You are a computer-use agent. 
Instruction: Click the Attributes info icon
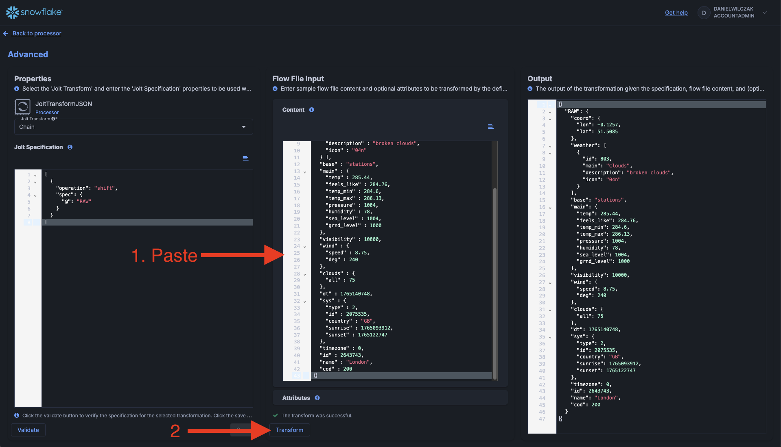pyautogui.click(x=317, y=398)
